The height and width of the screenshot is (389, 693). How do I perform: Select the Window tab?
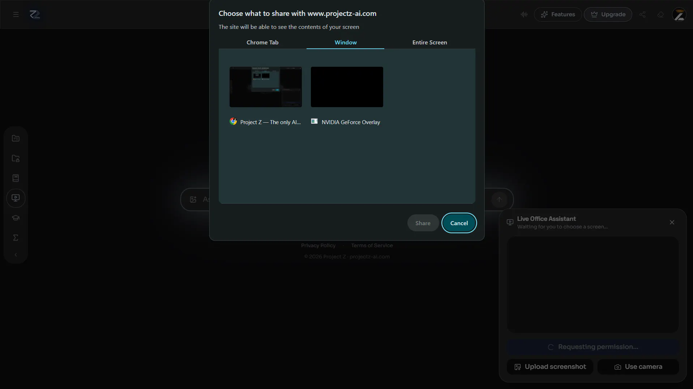tap(346, 42)
